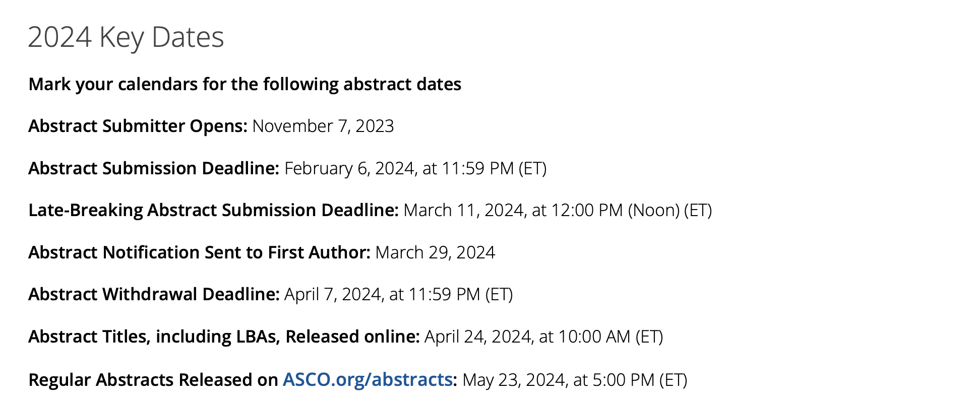The height and width of the screenshot is (404, 970).
Task: Click the 'Mark your calendars' bold line
Action: [x=245, y=84]
